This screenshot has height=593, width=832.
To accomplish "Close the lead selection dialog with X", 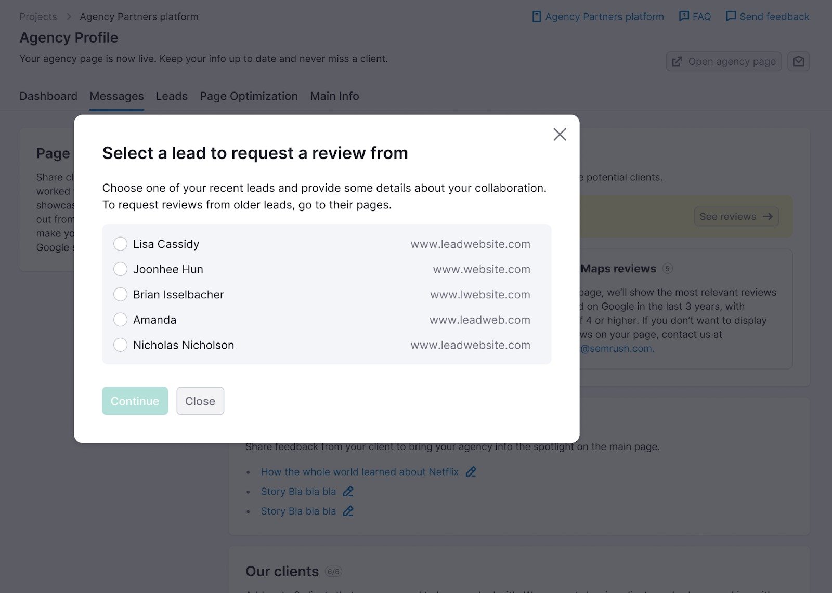I will tap(560, 134).
